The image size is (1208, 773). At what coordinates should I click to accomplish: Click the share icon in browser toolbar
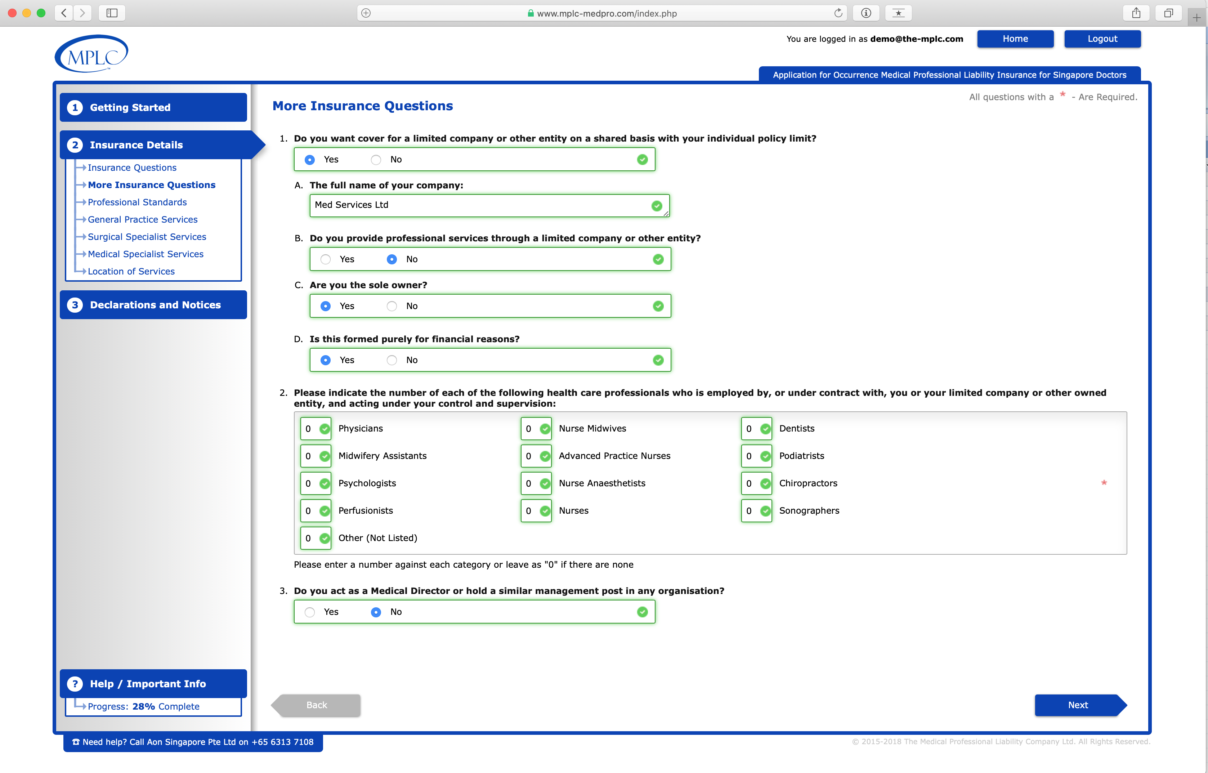(x=1136, y=13)
